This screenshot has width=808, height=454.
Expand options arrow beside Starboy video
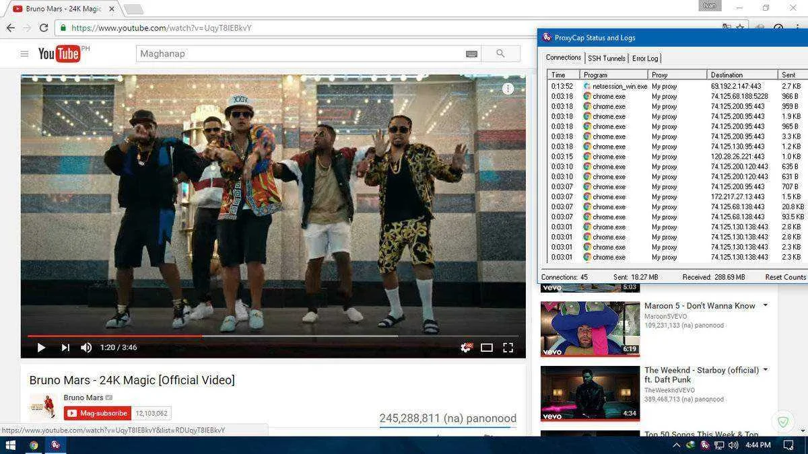(766, 370)
